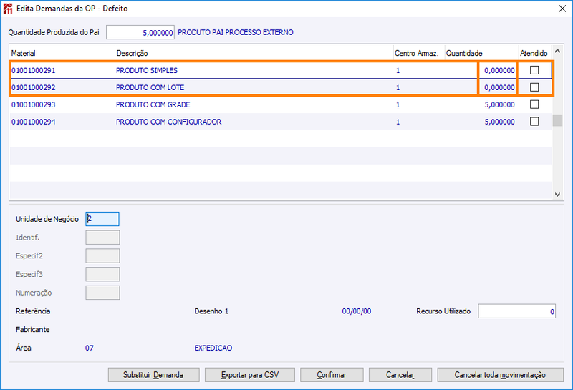Click the PRODUTO PAI PROCESSO EXTERNO label

point(236,32)
